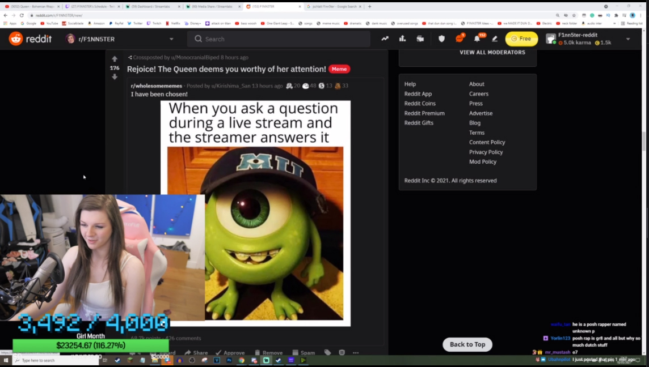This screenshot has width=649, height=367.
Task: Mark the meme post as Spam
Action: pos(304,352)
